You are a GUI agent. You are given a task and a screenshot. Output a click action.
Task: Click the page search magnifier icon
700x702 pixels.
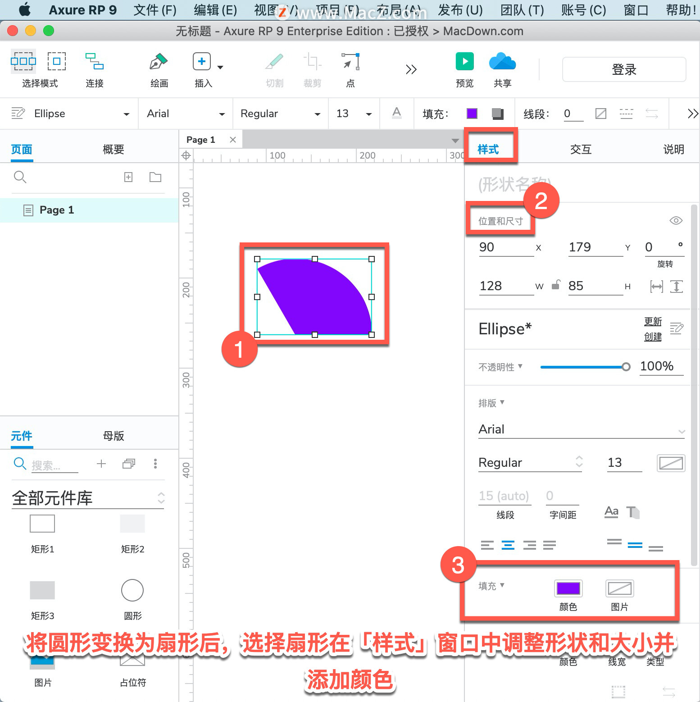click(x=20, y=177)
